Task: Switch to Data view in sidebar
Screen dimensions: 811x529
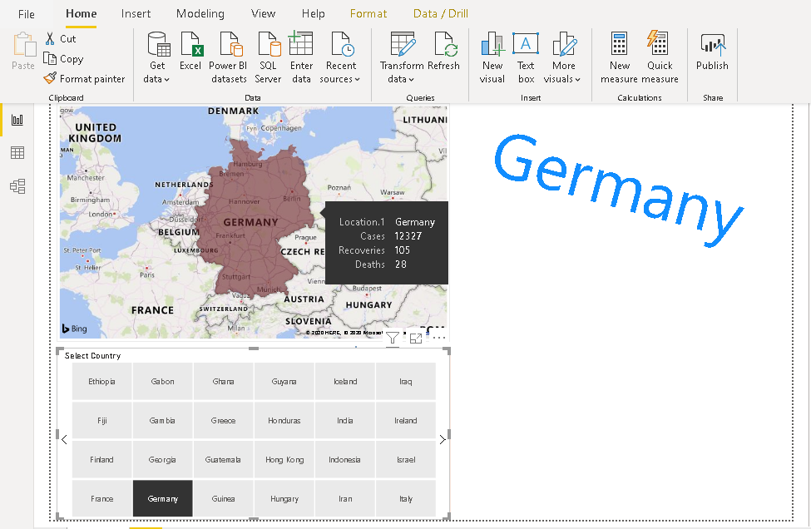Action: (17, 152)
